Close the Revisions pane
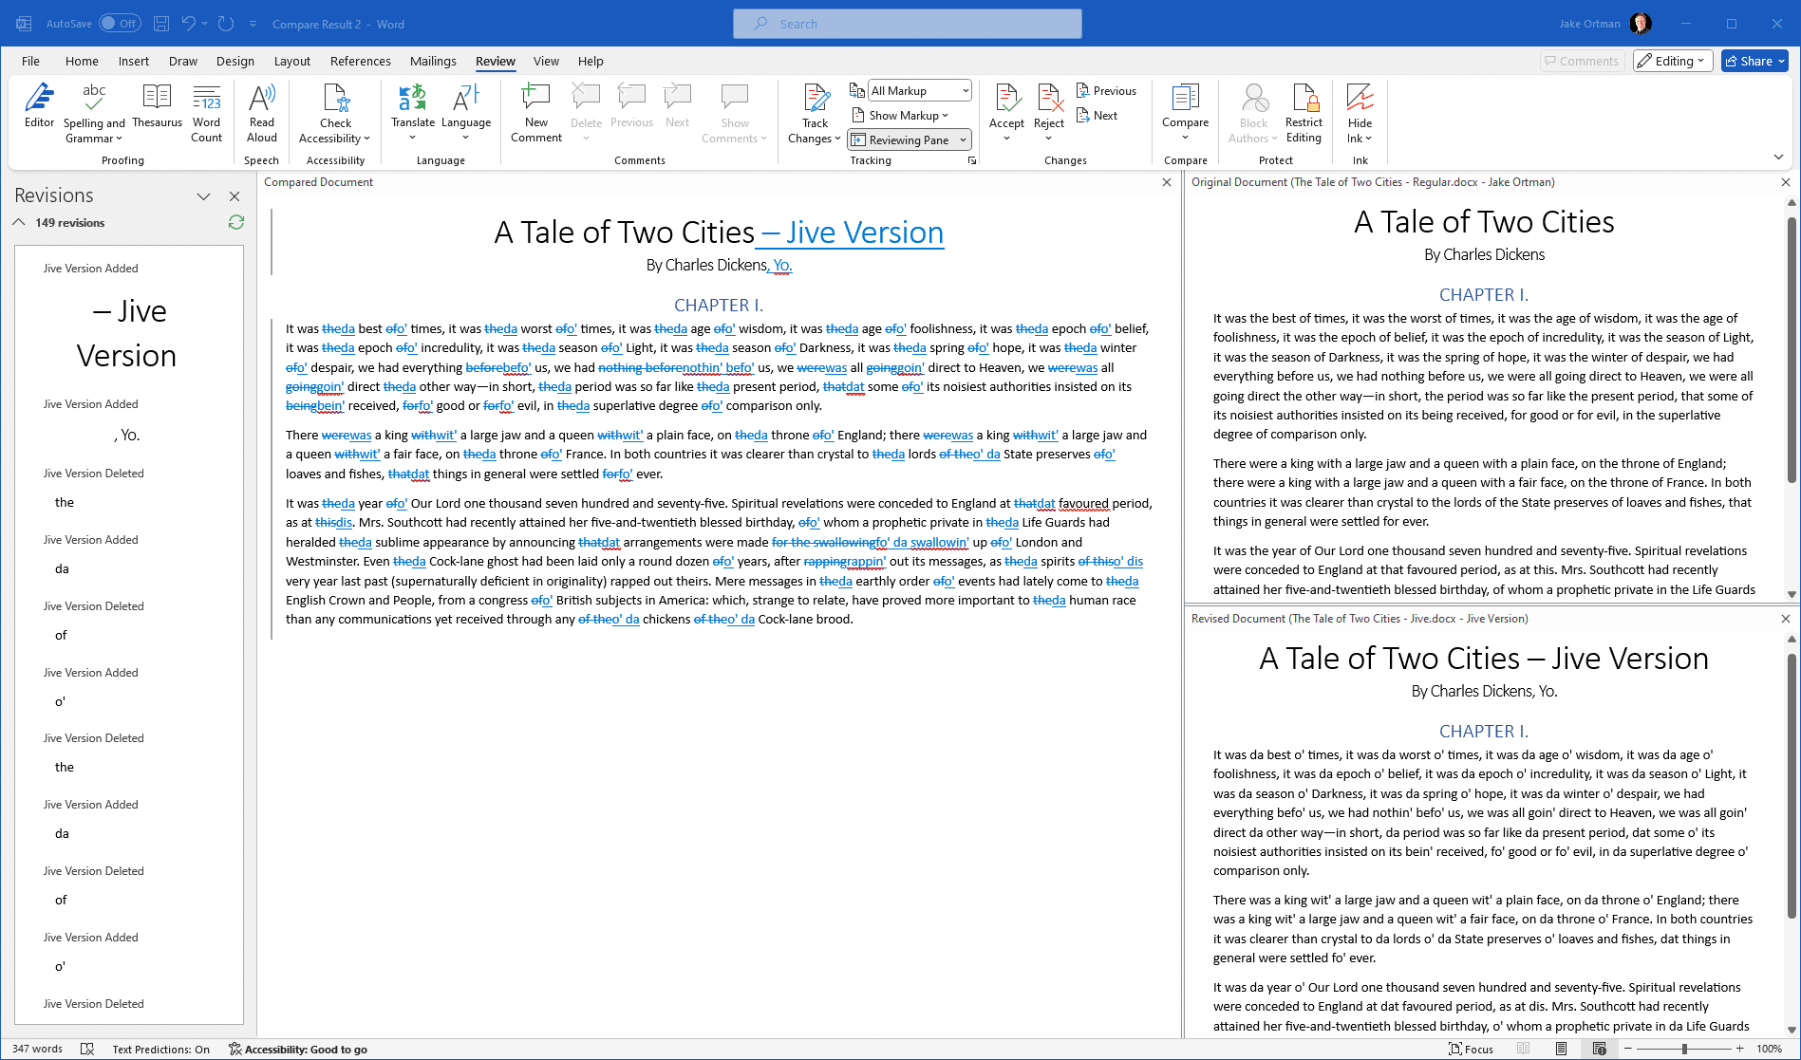Image resolution: width=1801 pixels, height=1060 pixels. pos(235,196)
